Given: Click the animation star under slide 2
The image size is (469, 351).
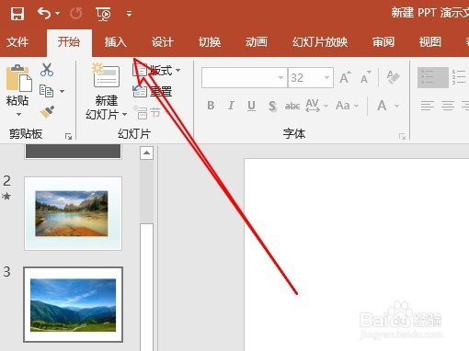Looking at the screenshot, I should (x=6, y=196).
